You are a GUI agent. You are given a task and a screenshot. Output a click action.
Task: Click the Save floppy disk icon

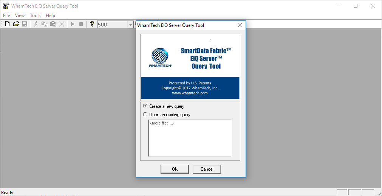25,24
